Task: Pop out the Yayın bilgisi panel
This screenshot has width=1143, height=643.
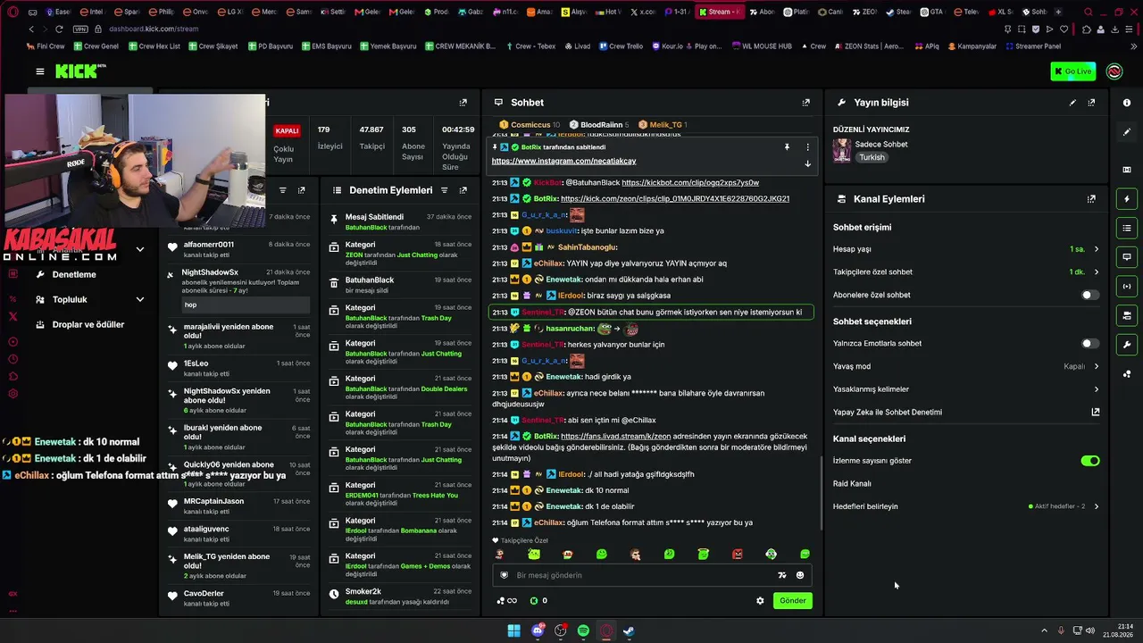Action: pyautogui.click(x=1091, y=103)
